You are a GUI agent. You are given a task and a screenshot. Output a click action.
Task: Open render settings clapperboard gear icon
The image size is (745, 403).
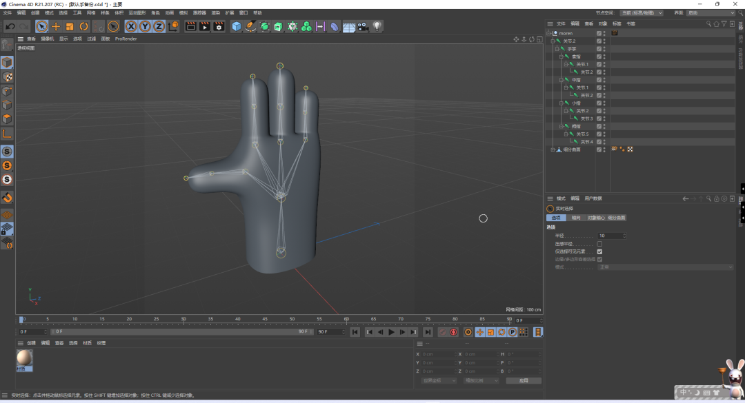pyautogui.click(x=219, y=26)
